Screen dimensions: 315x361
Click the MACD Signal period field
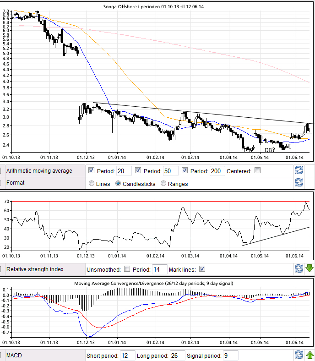pos(231,356)
